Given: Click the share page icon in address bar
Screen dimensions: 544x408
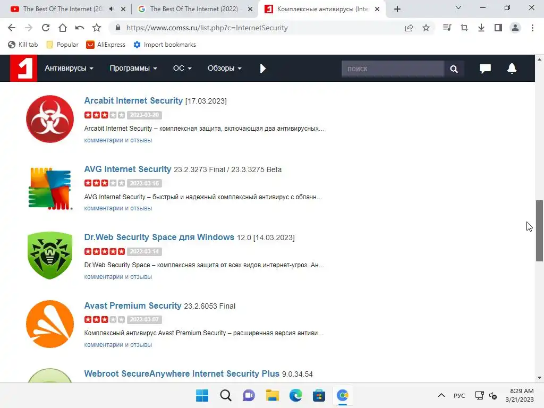Looking at the screenshot, I should coord(409,28).
